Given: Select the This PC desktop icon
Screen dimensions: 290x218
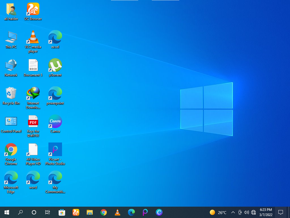Looking at the screenshot, I should [x=11, y=40].
